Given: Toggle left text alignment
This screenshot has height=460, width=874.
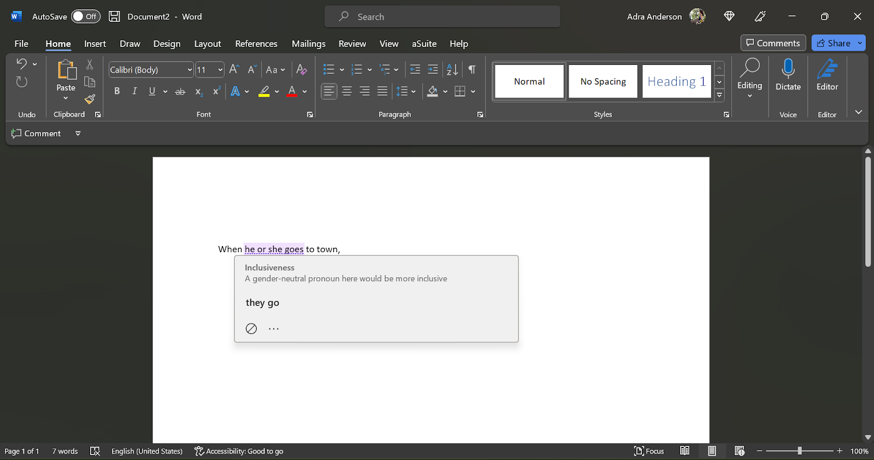Looking at the screenshot, I should coord(329,91).
